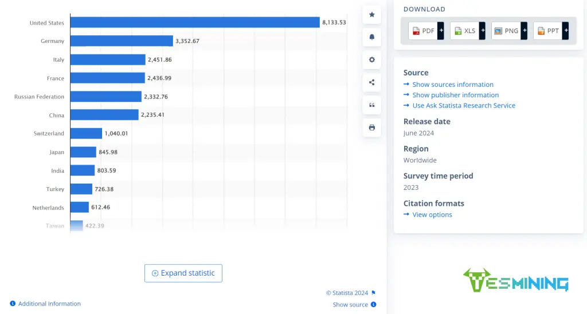Expand the statistic chart
Image resolution: width=587 pixels, height=314 pixels.
point(183,273)
